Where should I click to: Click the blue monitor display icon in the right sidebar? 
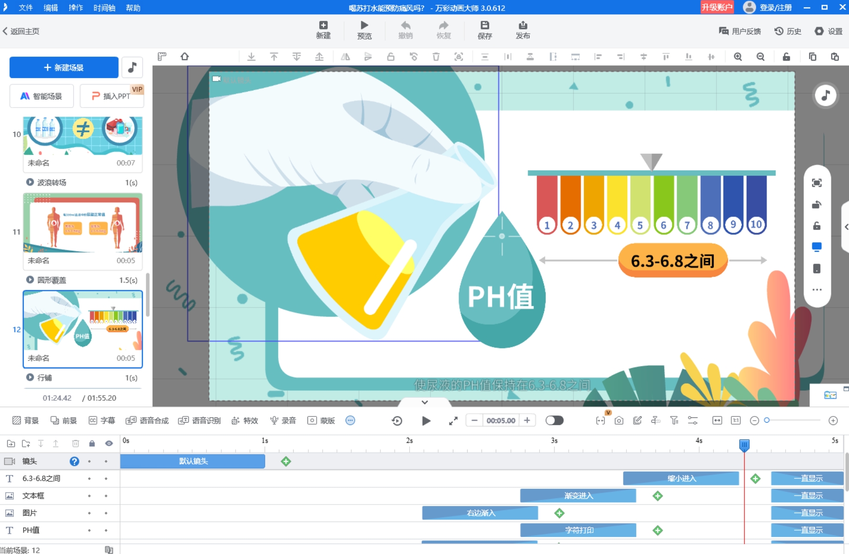click(x=817, y=247)
